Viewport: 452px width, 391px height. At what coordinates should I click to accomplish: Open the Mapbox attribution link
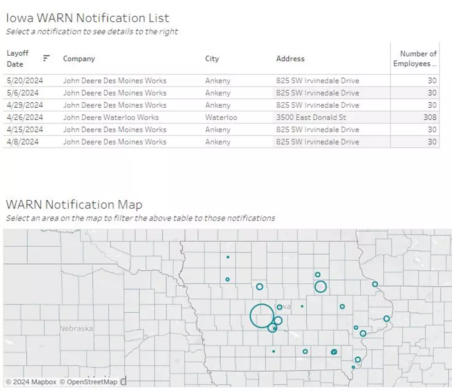pos(31,382)
